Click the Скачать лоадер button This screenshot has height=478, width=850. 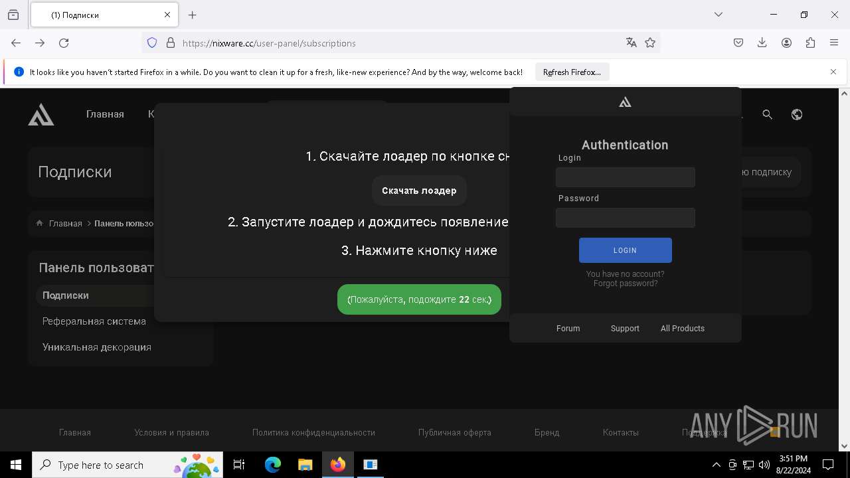[419, 191]
